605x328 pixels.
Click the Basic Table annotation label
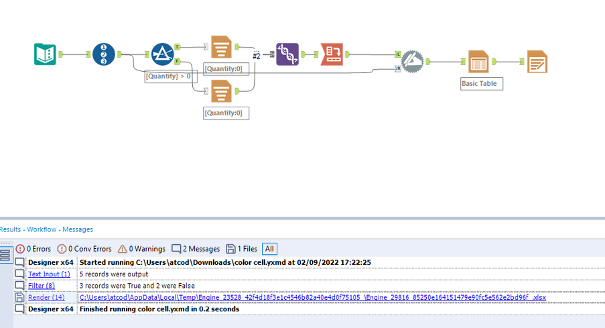pyautogui.click(x=482, y=84)
